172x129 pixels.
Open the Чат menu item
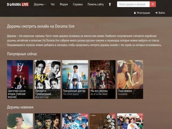53,4
